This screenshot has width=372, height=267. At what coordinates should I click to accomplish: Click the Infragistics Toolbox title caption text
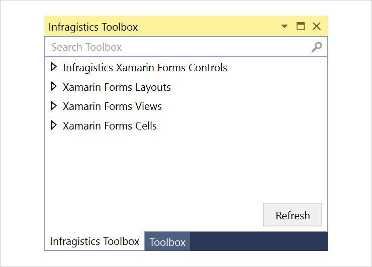coord(93,27)
